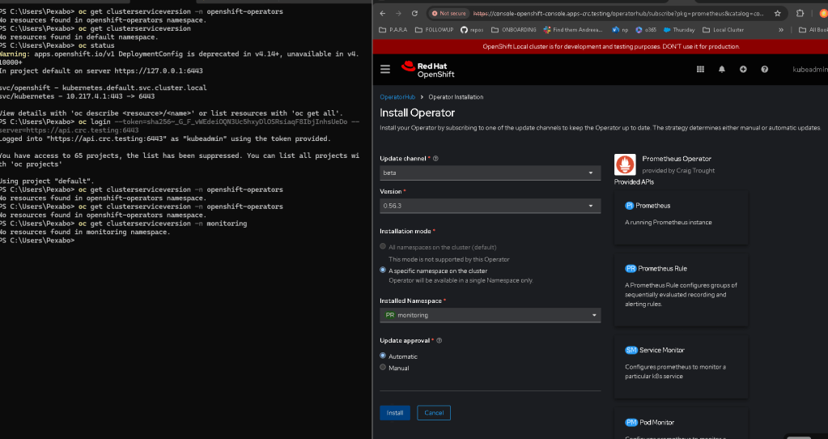Open the np bookmark
Image resolution: width=828 pixels, height=439 pixels.
[x=621, y=30]
